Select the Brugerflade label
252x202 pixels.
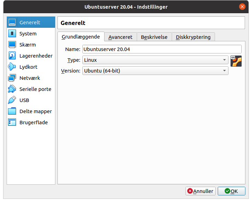(34, 123)
